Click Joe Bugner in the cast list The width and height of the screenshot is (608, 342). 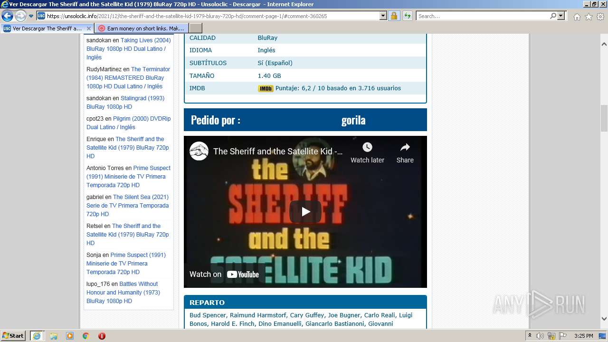(344, 315)
